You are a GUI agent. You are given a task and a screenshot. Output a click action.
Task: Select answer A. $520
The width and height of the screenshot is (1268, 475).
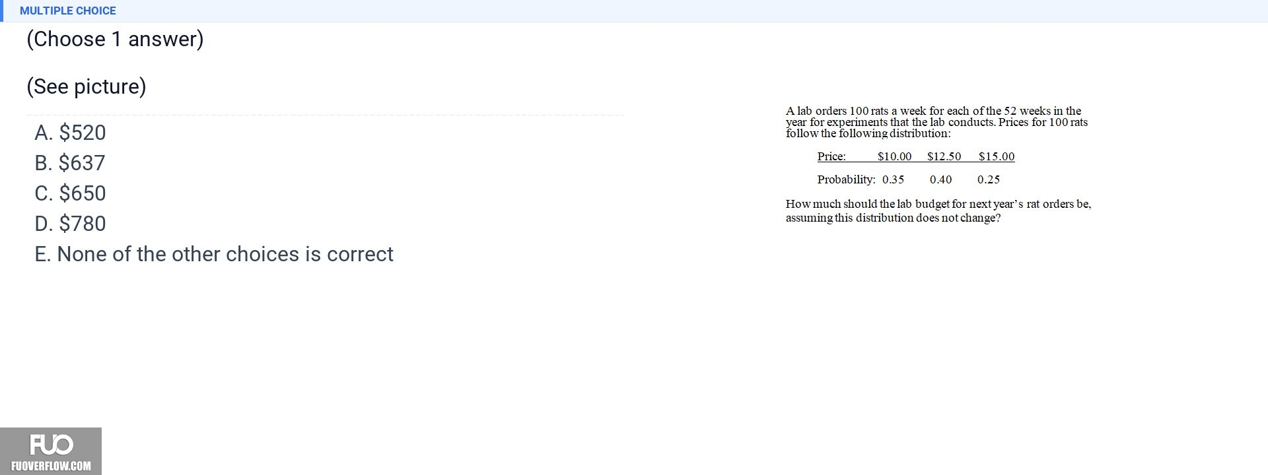point(70,133)
